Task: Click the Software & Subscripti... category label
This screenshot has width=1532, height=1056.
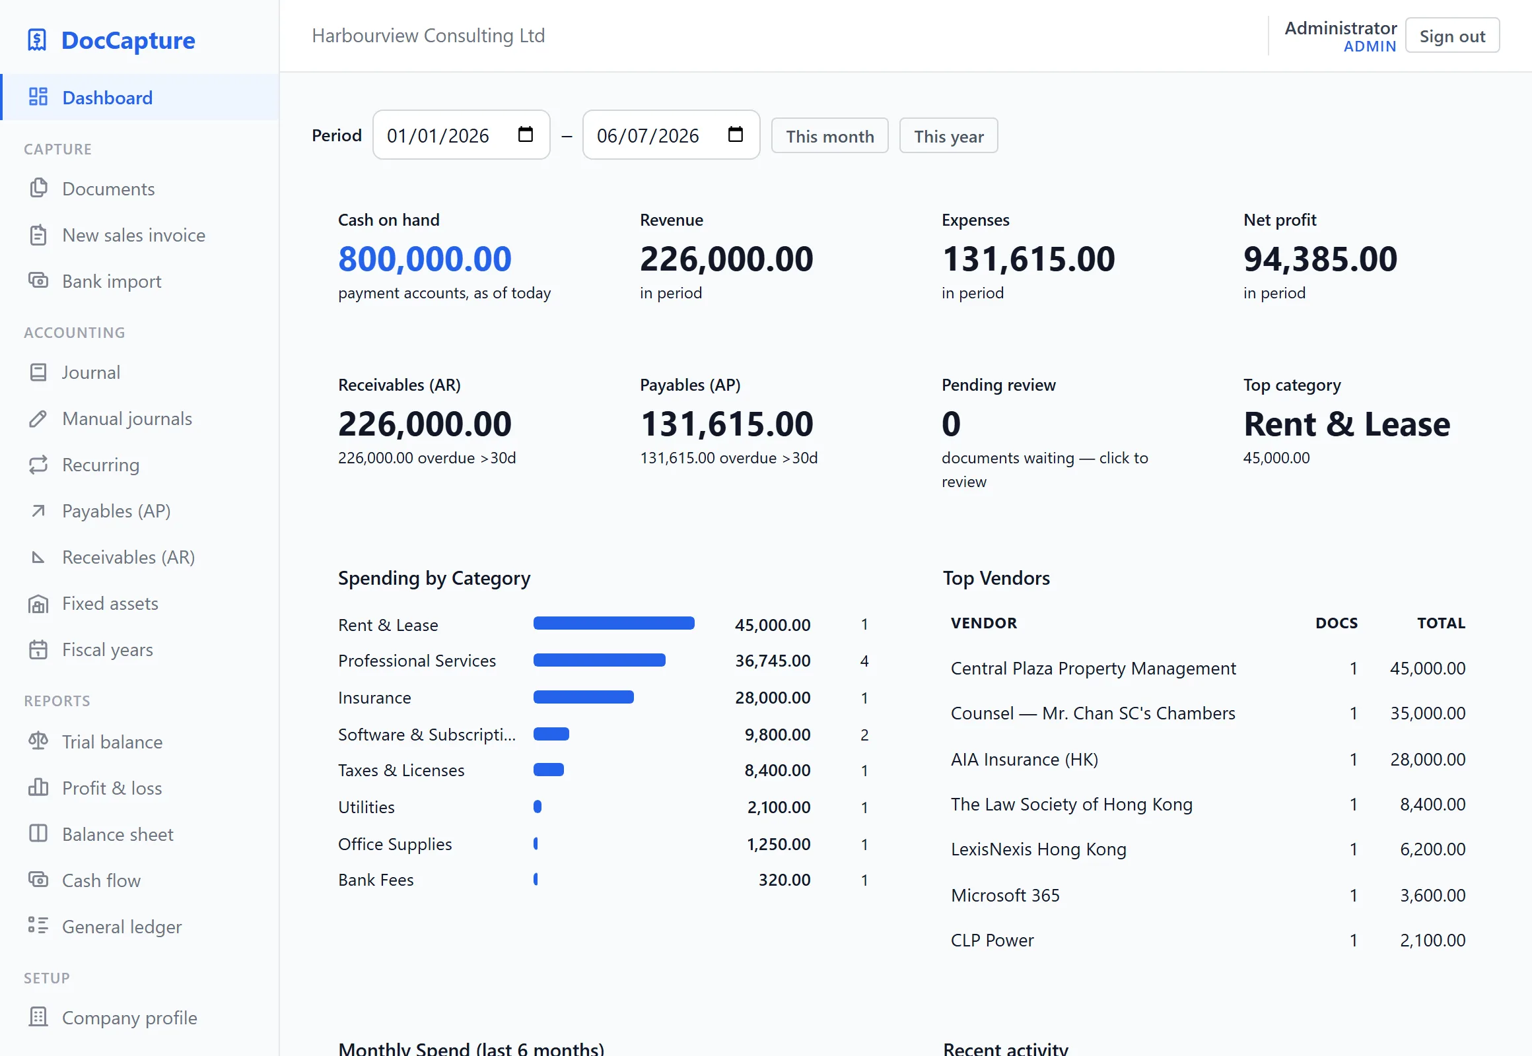Action: click(x=427, y=735)
